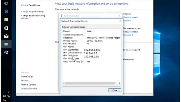Open Microsoft Edge from the taskbar

coord(6,11)
